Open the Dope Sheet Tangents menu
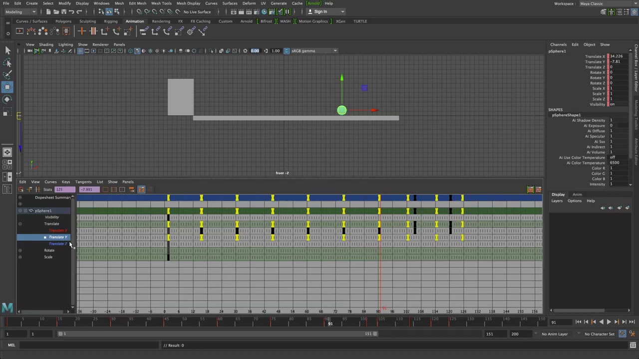The width and height of the screenshot is (639, 359). click(x=83, y=182)
